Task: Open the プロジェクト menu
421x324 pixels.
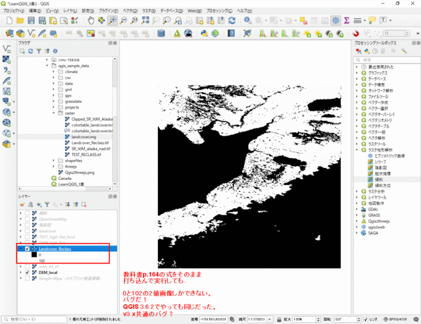Action: (13, 11)
